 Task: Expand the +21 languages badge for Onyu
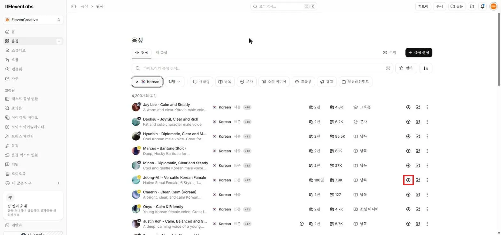coord(247,209)
